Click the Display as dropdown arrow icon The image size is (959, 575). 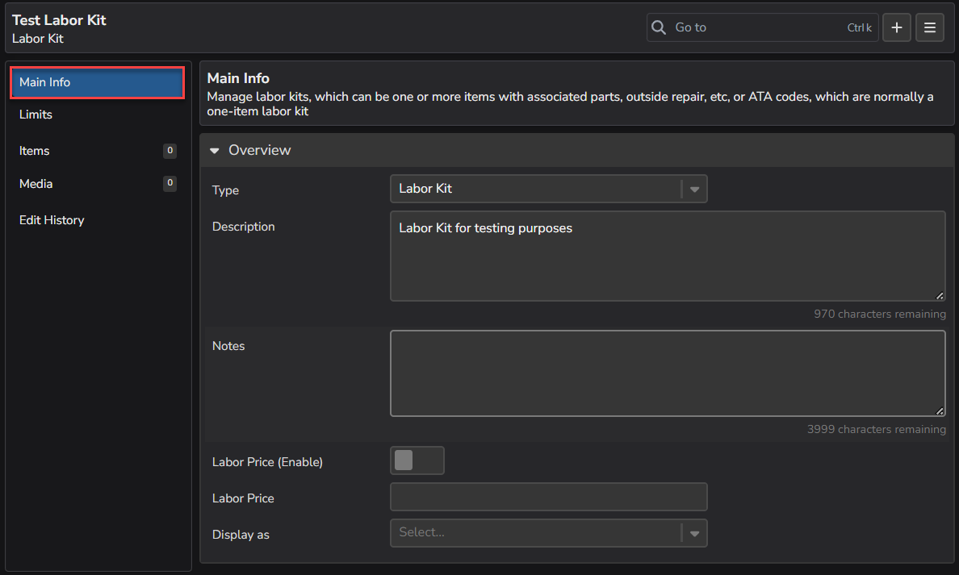point(694,533)
